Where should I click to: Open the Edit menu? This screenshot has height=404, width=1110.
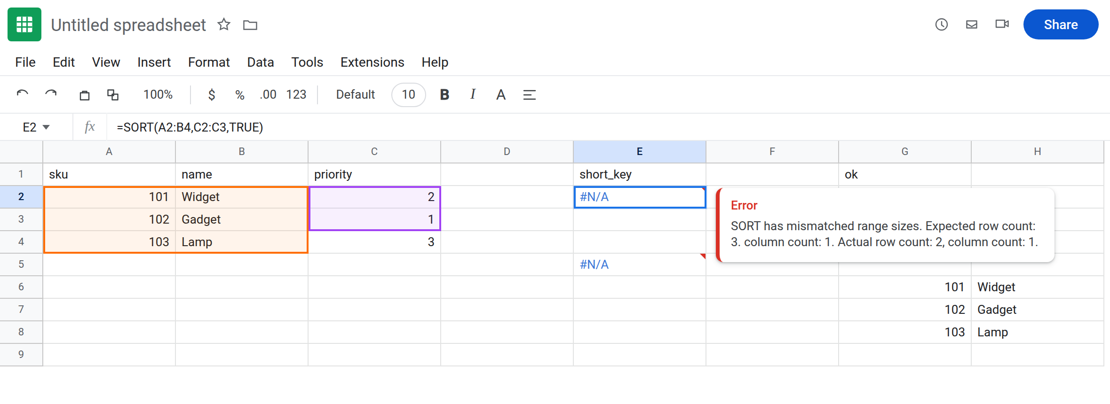pos(64,62)
